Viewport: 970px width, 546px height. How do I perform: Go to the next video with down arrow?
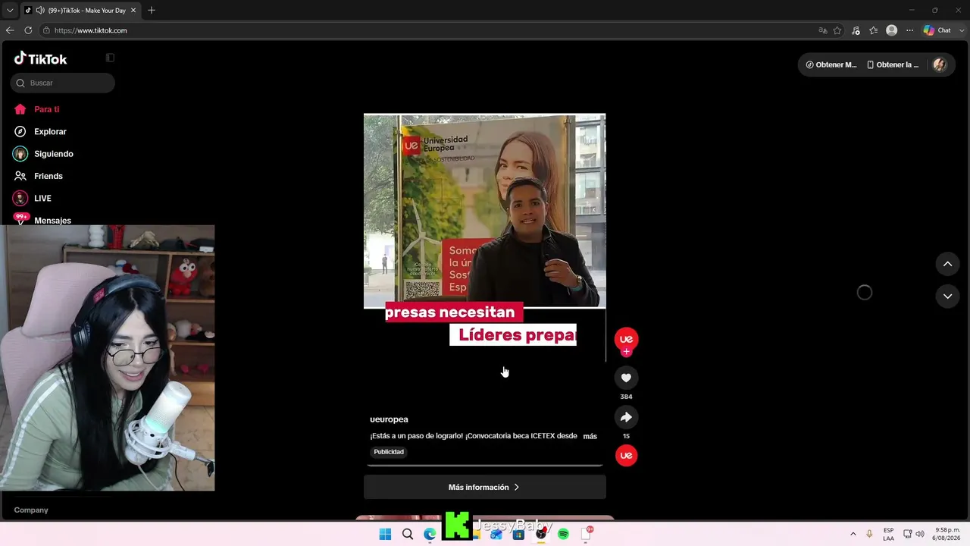click(947, 296)
